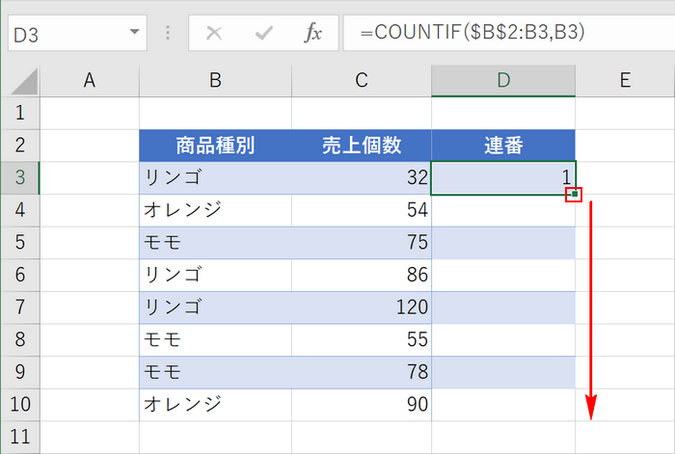Click the enter checkmark icon in formula bar
The width and height of the screenshot is (675, 454).
coord(264,33)
